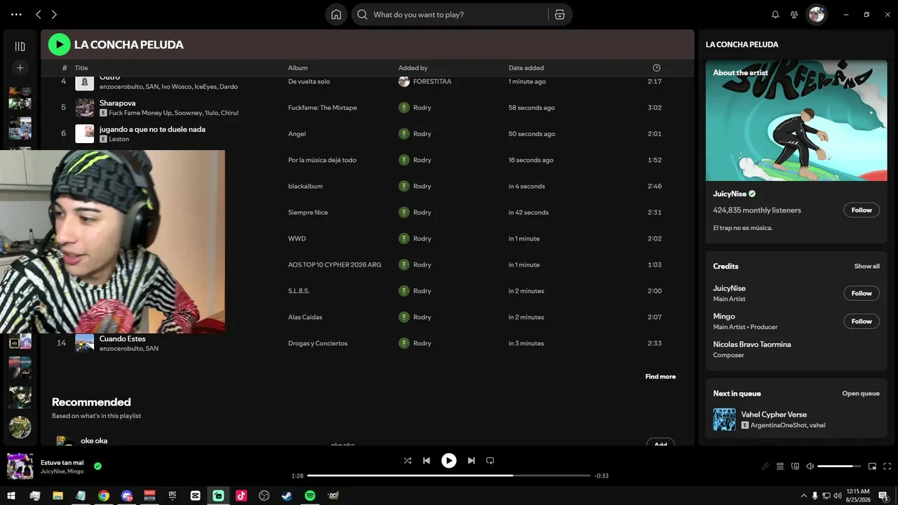The image size is (898, 505).
Task: Open the album AOS TOP 10 CYPHER 2026 ARG
Action: pyautogui.click(x=335, y=265)
